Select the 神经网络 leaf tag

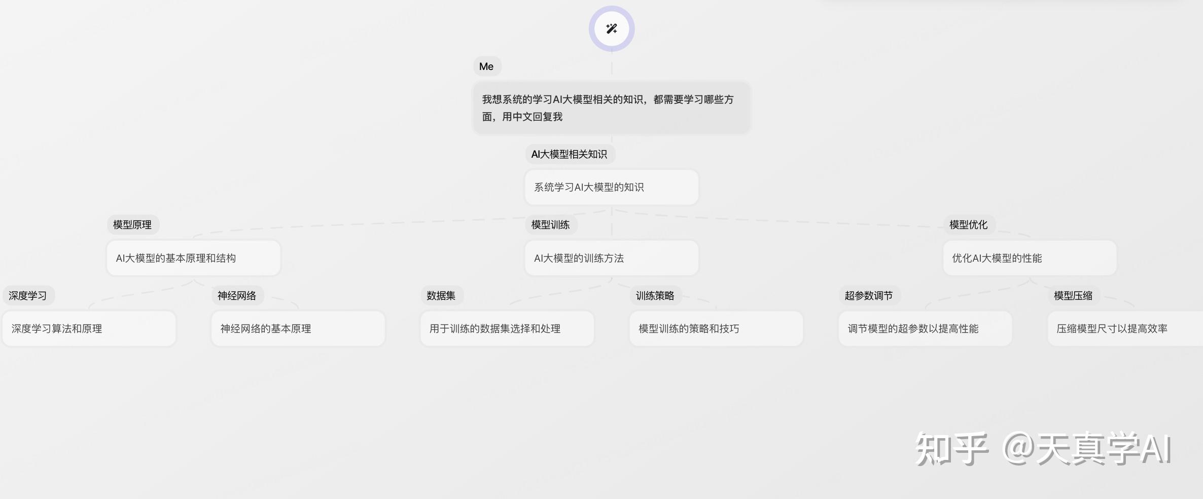click(x=238, y=295)
